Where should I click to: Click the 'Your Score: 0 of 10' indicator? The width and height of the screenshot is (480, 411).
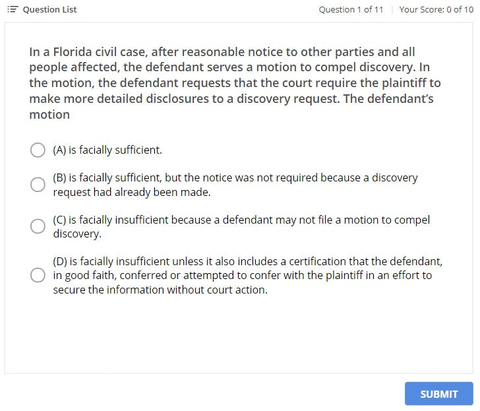pyautogui.click(x=436, y=9)
